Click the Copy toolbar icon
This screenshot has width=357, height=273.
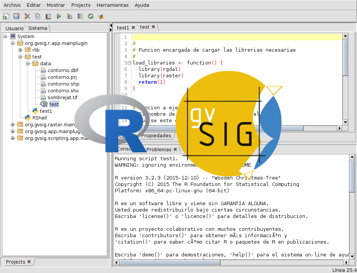click(x=38, y=16)
